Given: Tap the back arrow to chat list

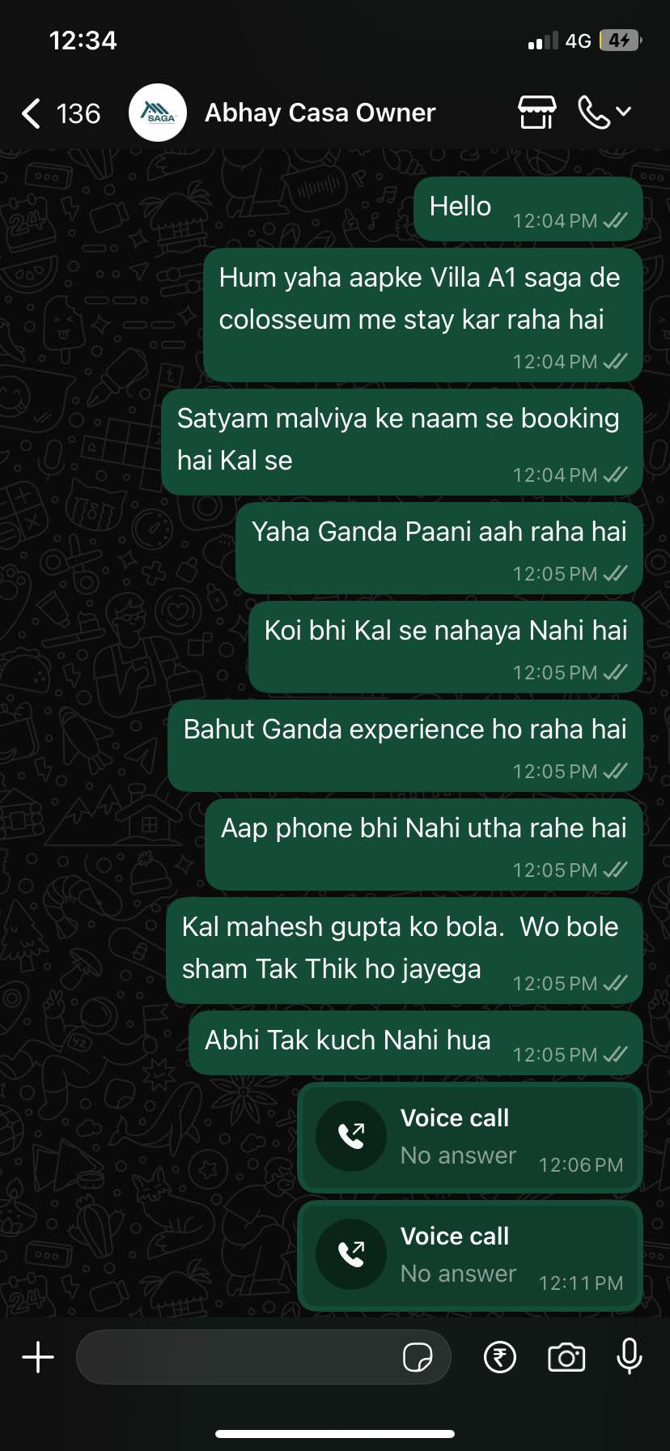Looking at the screenshot, I should pyautogui.click(x=31, y=113).
